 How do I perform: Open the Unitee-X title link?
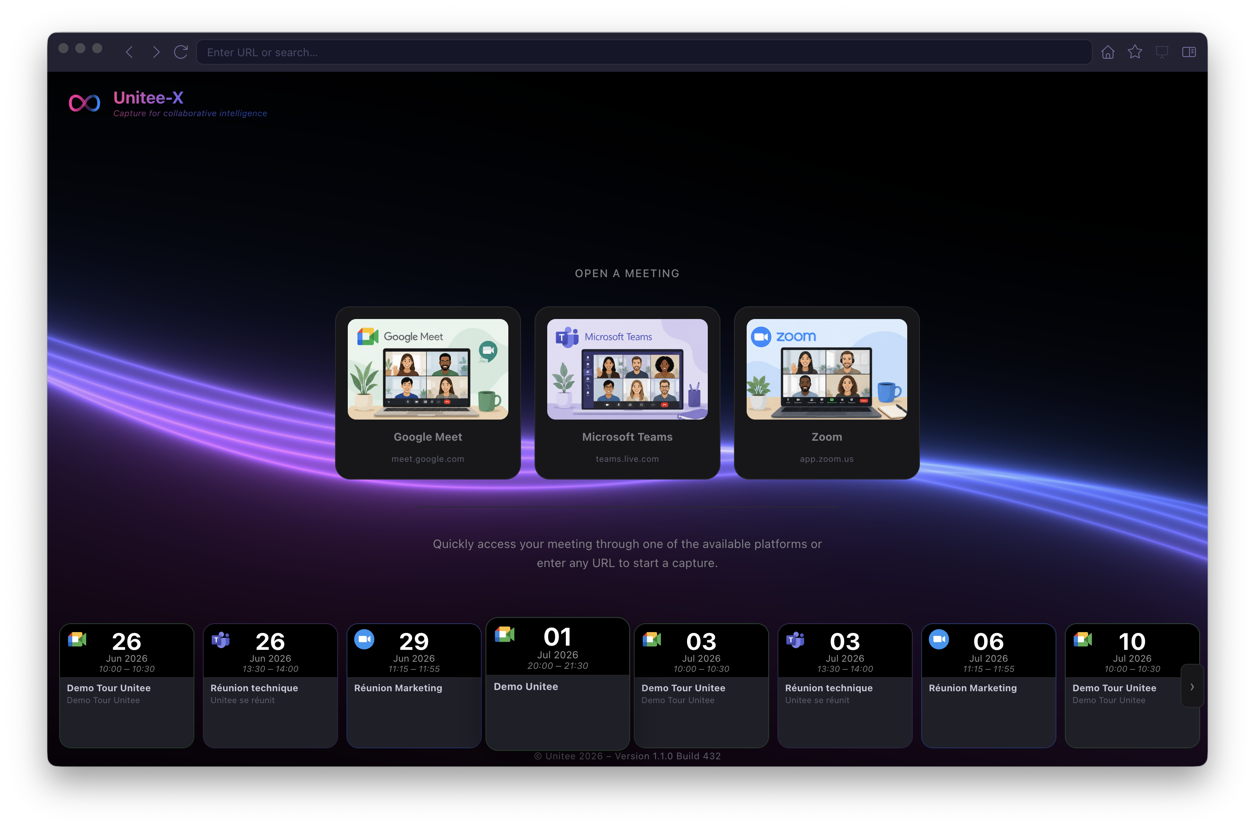pyautogui.click(x=148, y=97)
